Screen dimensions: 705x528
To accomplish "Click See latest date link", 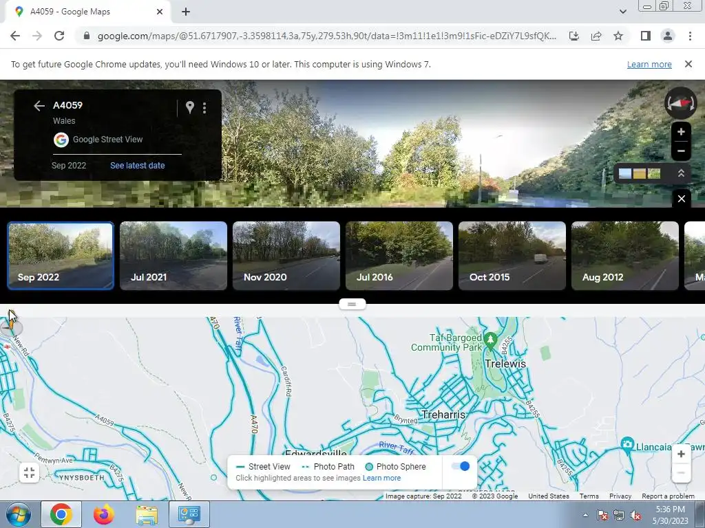I will coord(138,165).
